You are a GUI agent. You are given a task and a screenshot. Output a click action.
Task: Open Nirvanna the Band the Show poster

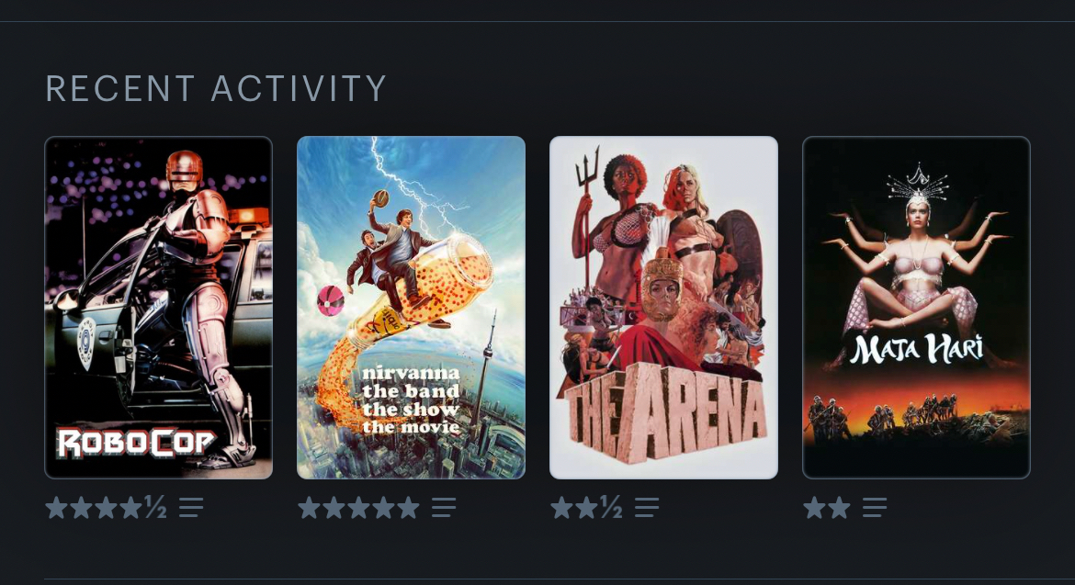point(412,308)
